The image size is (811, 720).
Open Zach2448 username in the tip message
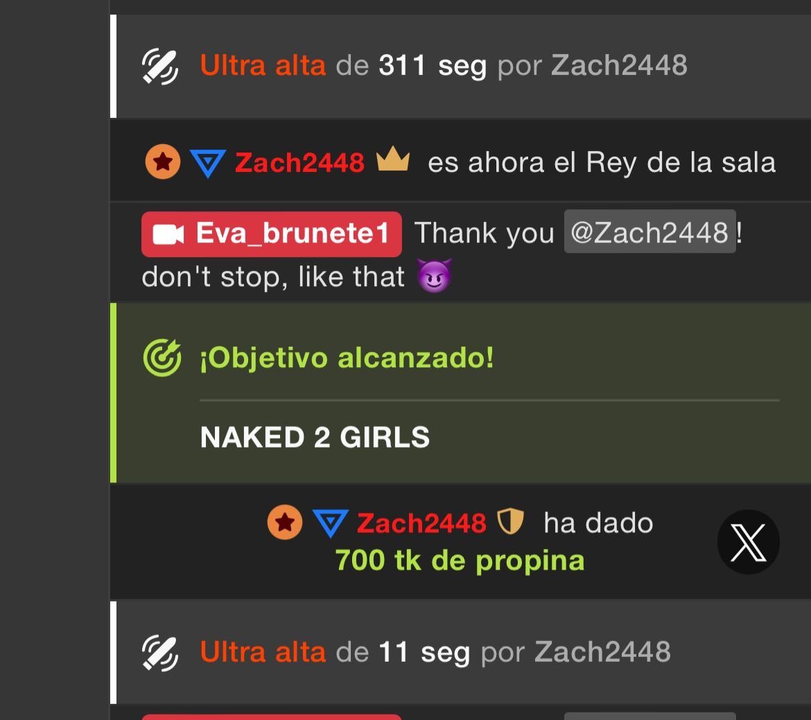coord(421,523)
